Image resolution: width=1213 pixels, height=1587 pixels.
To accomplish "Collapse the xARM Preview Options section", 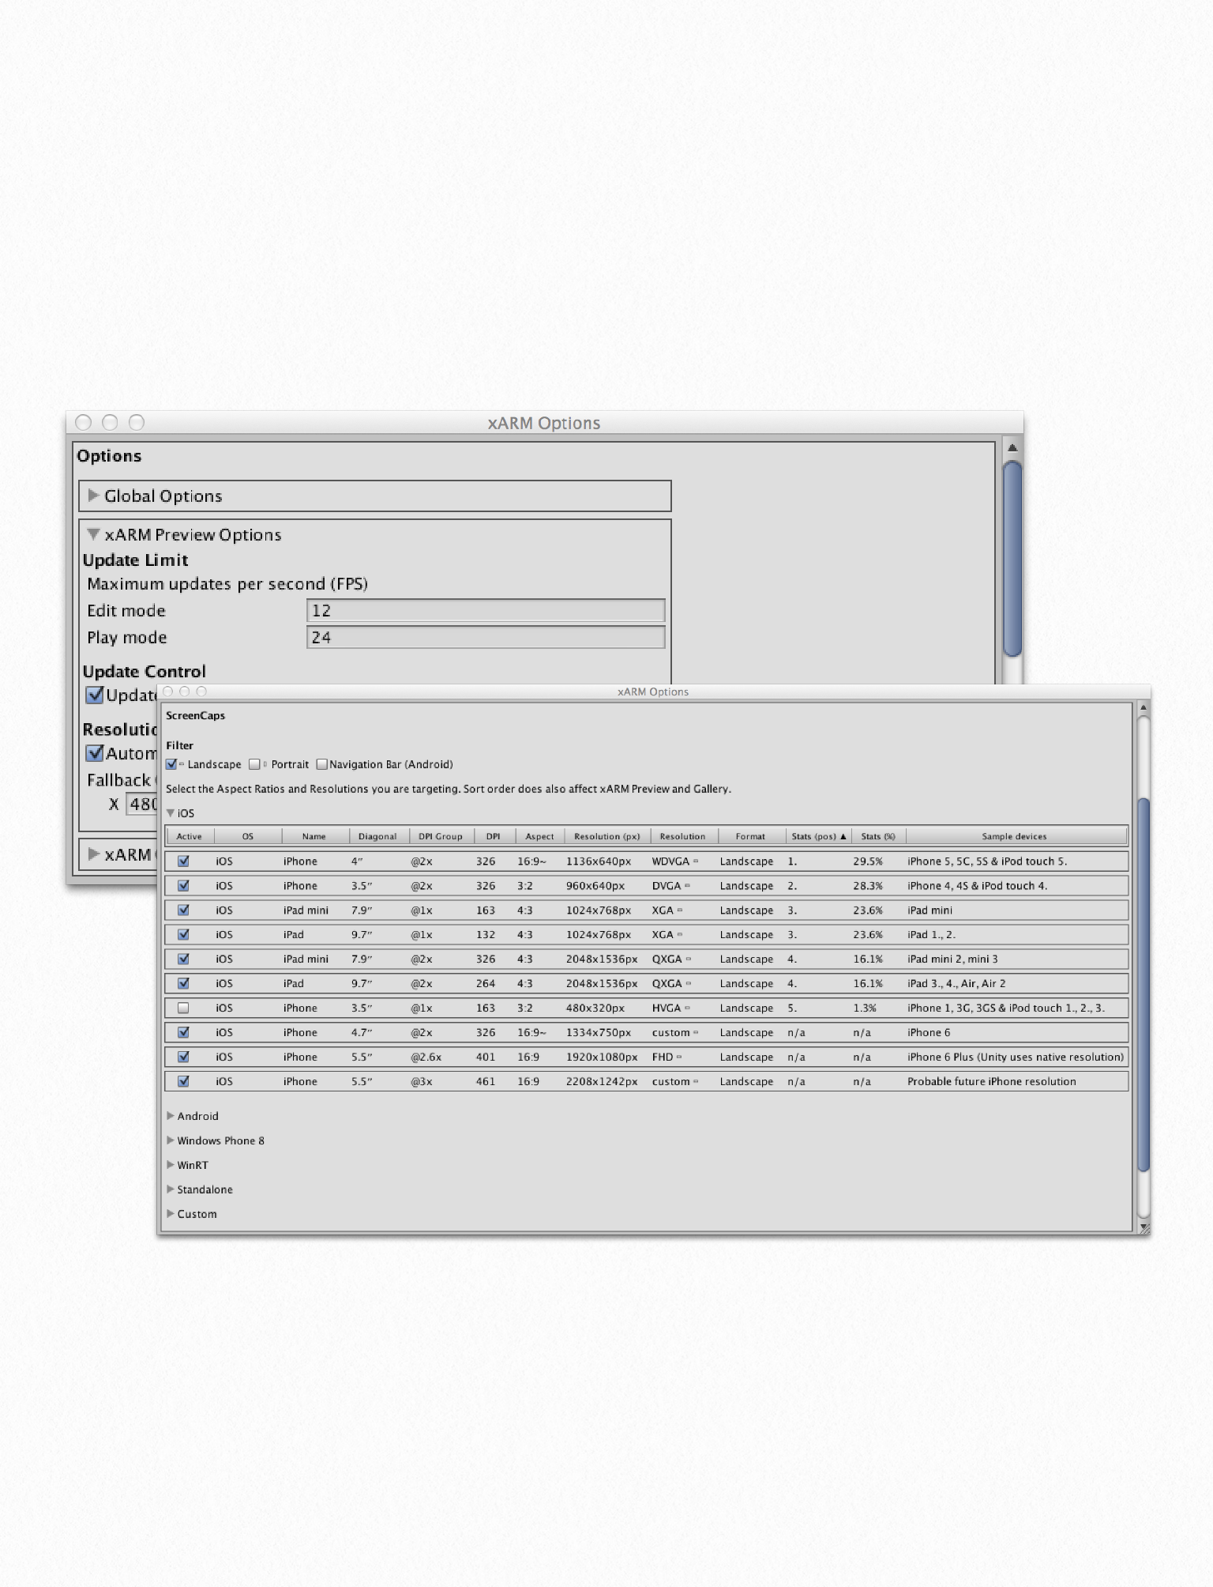I will (93, 535).
